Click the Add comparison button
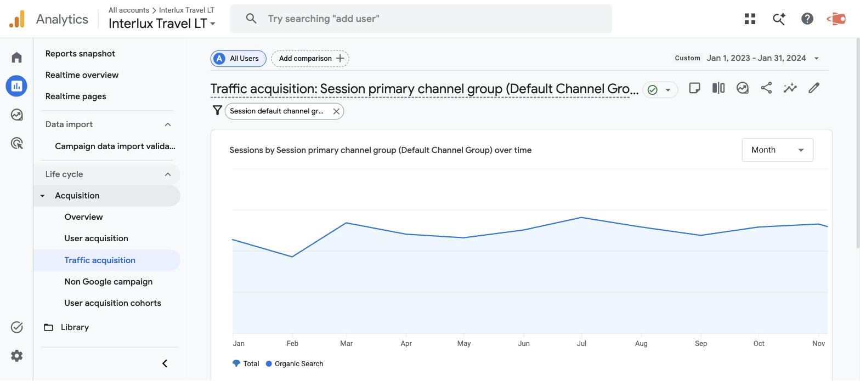 (310, 59)
